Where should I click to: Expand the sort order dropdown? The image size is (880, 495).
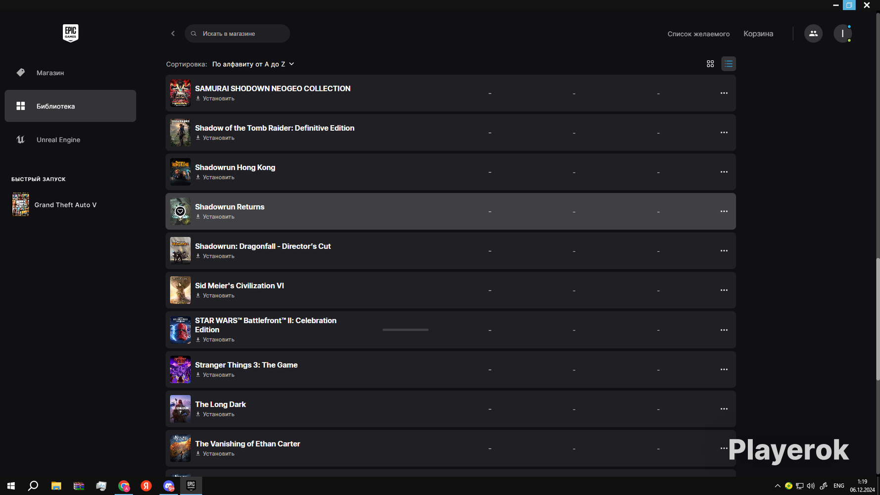[253, 64]
